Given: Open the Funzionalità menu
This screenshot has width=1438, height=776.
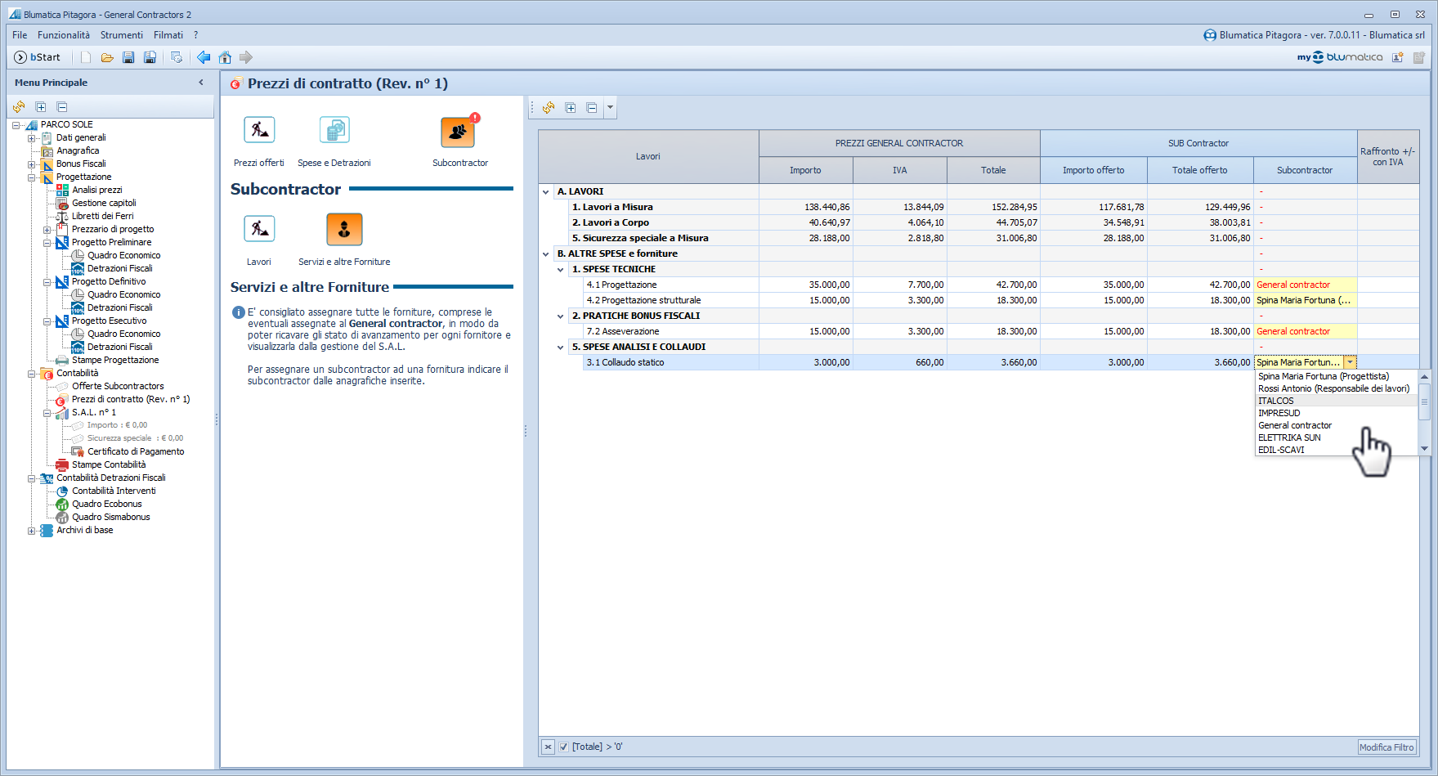Looking at the screenshot, I should [x=64, y=35].
